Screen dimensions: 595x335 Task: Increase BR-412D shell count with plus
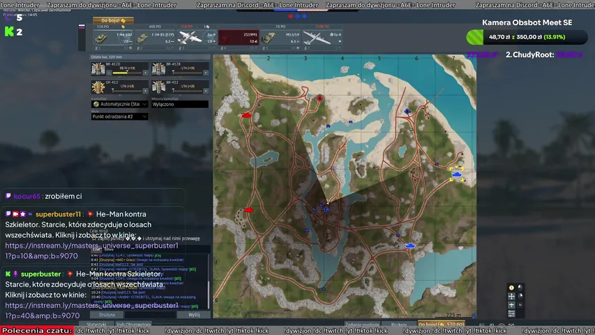(x=145, y=73)
